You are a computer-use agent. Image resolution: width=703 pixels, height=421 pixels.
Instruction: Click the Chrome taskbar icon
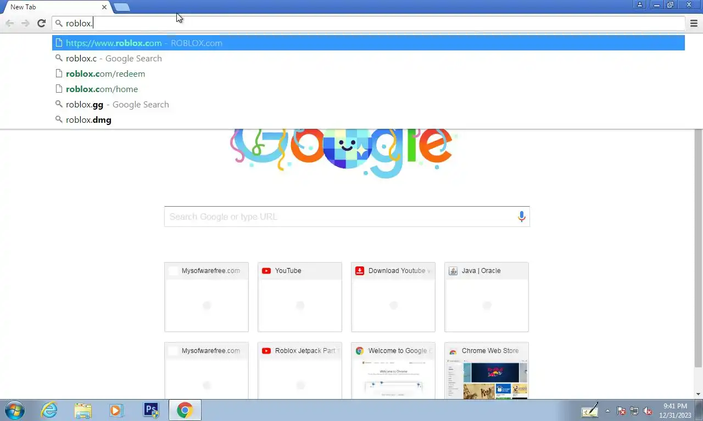(x=185, y=410)
